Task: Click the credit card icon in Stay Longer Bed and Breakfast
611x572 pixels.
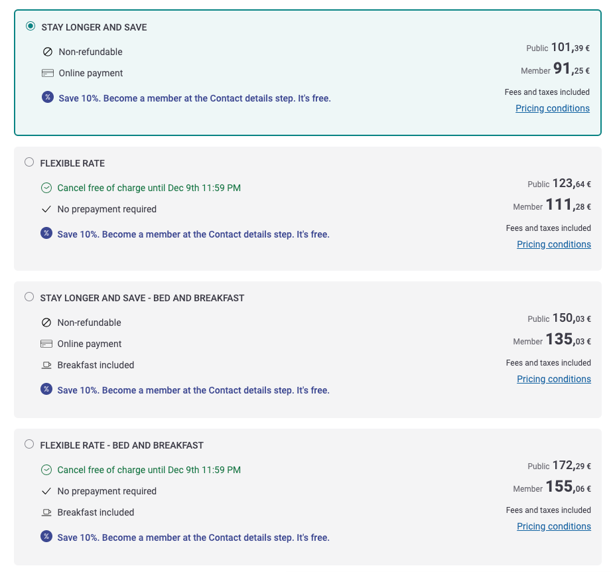Action: 46,344
